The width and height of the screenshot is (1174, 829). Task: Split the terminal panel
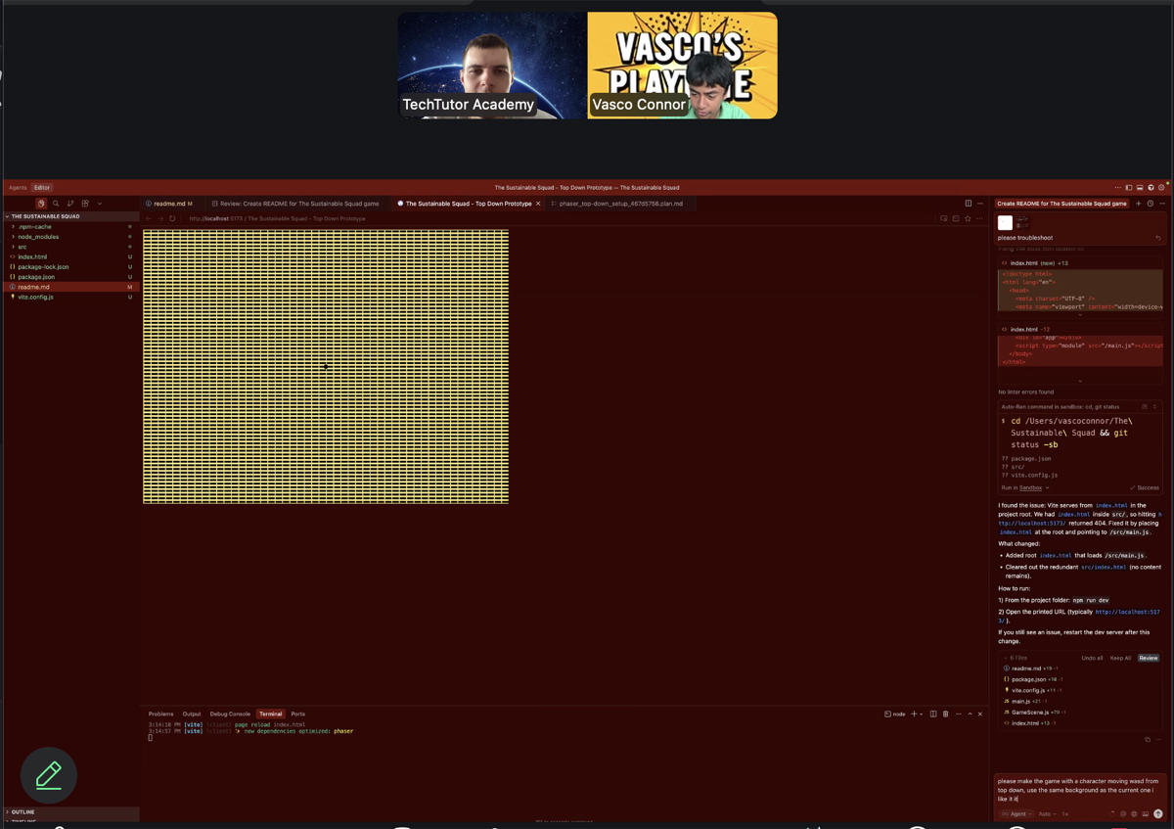tap(933, 714)
